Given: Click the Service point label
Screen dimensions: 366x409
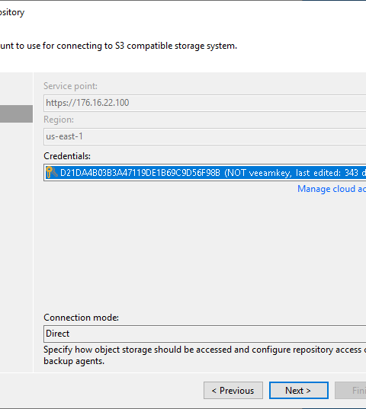Looking at the screenshot, I should [x=70, y=86].
